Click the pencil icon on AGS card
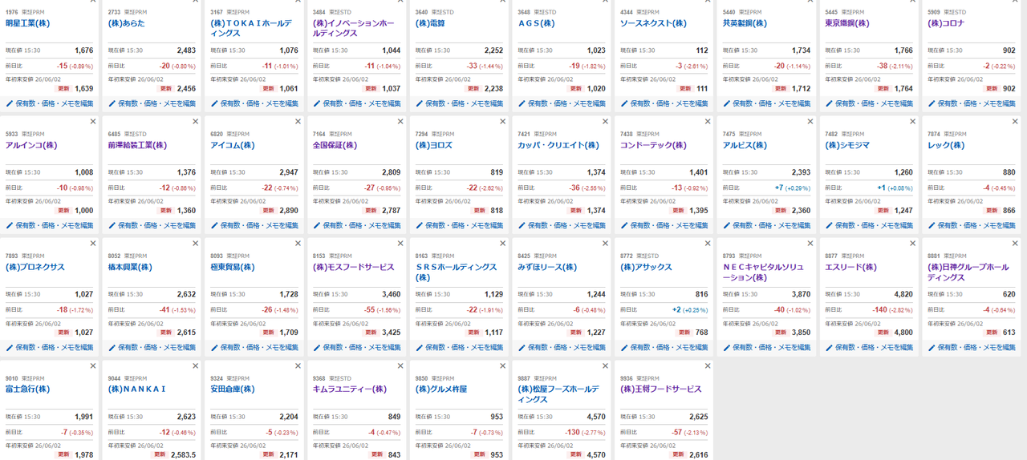Image resolution: width=1027 pixels, height=460 pixels. [522, 103]
